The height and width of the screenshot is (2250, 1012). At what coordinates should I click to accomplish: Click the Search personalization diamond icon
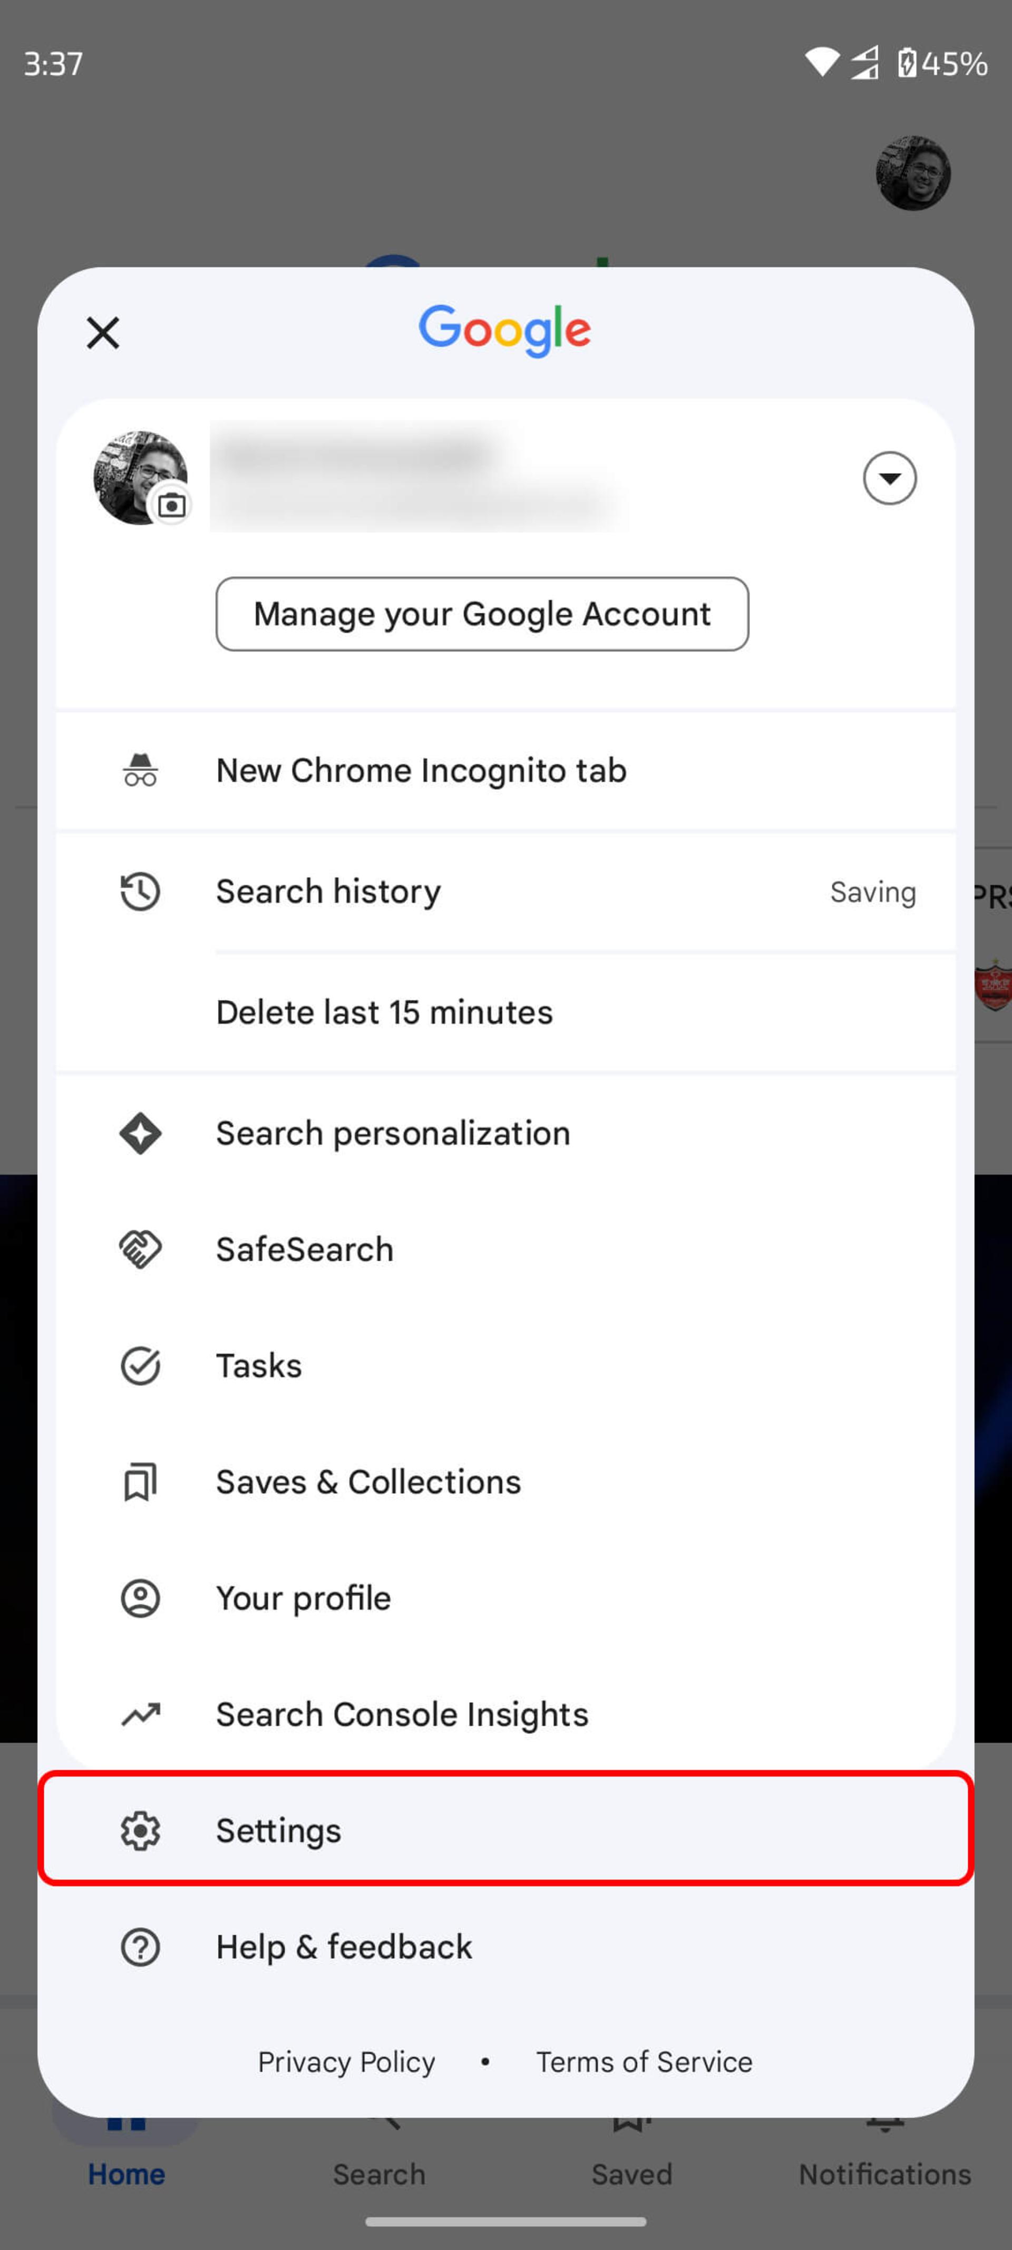[140, 1134]
